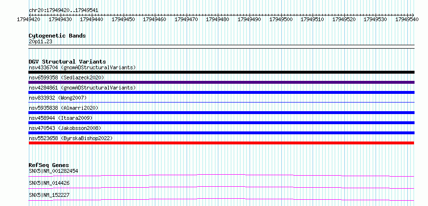Click the 20p11.23 band label

(40, 42)
